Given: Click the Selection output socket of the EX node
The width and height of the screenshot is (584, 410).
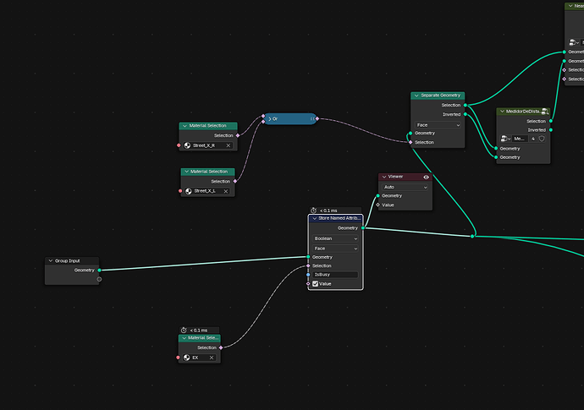Looking at the screenshot, I should [x=221, y=347].
